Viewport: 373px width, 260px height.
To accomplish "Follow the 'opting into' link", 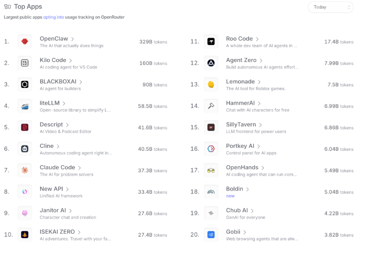I will coord(53,17).
